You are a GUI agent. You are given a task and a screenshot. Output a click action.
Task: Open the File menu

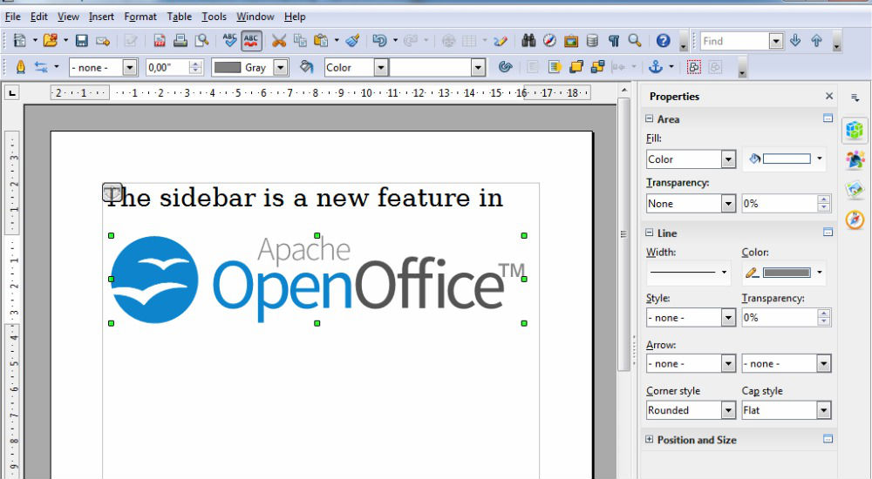[12, 17]
